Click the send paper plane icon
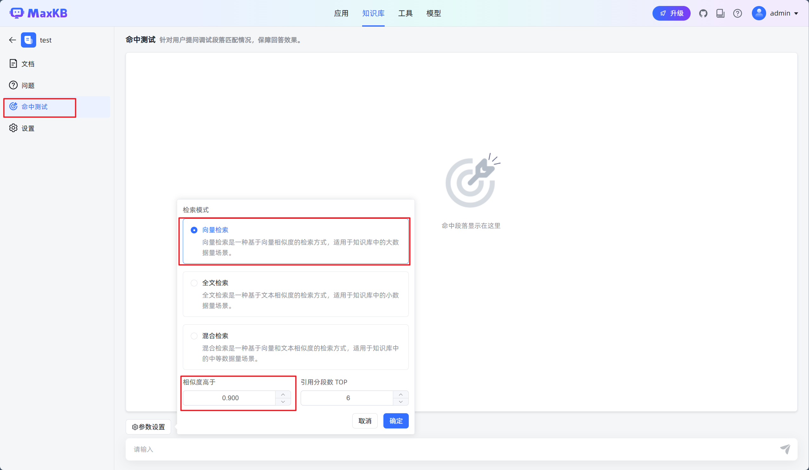809x470 pixels. pos(785,449)
